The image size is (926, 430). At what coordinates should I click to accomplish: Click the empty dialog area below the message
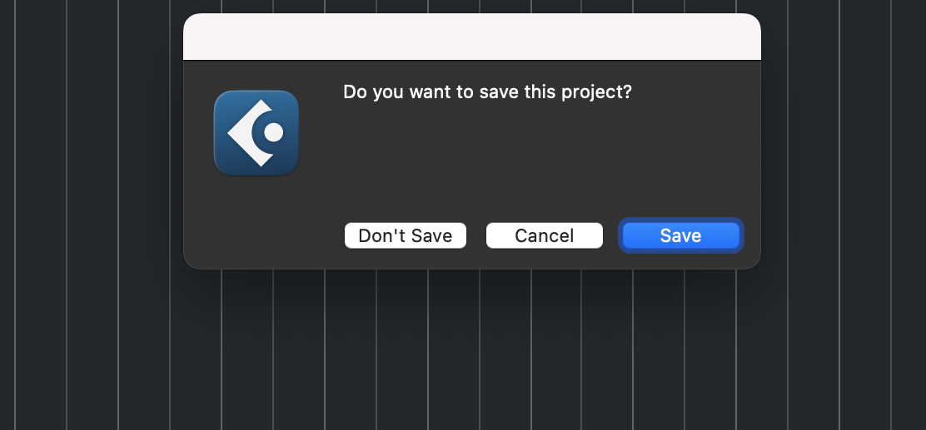point(487,158)
